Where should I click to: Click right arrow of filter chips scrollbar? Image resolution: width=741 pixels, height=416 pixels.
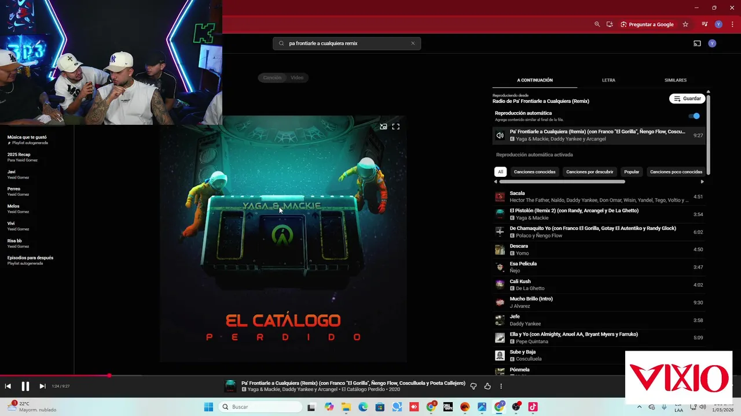[x=702, y=181]
